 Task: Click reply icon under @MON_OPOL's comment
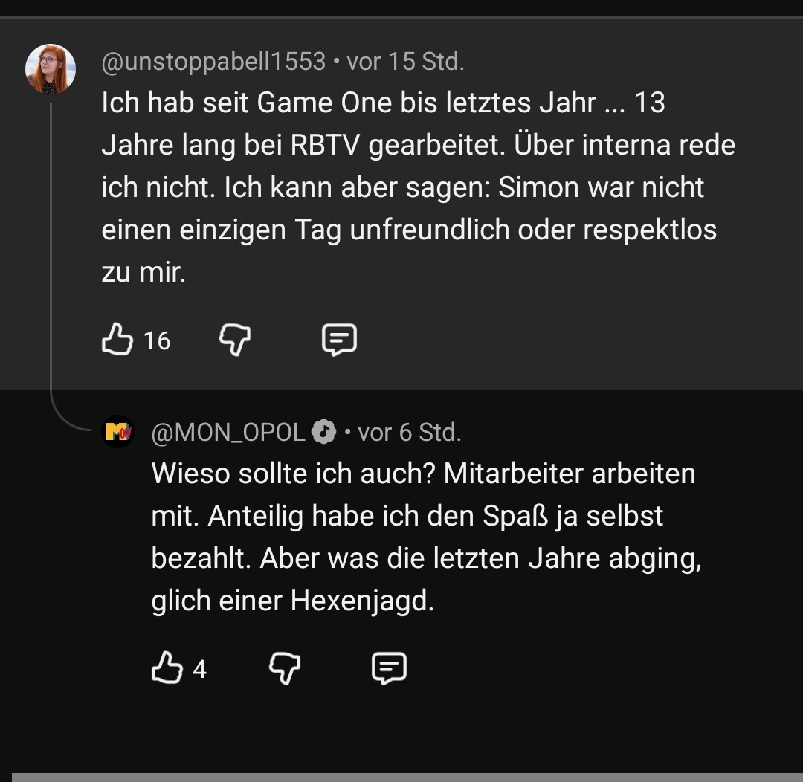tap(389, 668)
